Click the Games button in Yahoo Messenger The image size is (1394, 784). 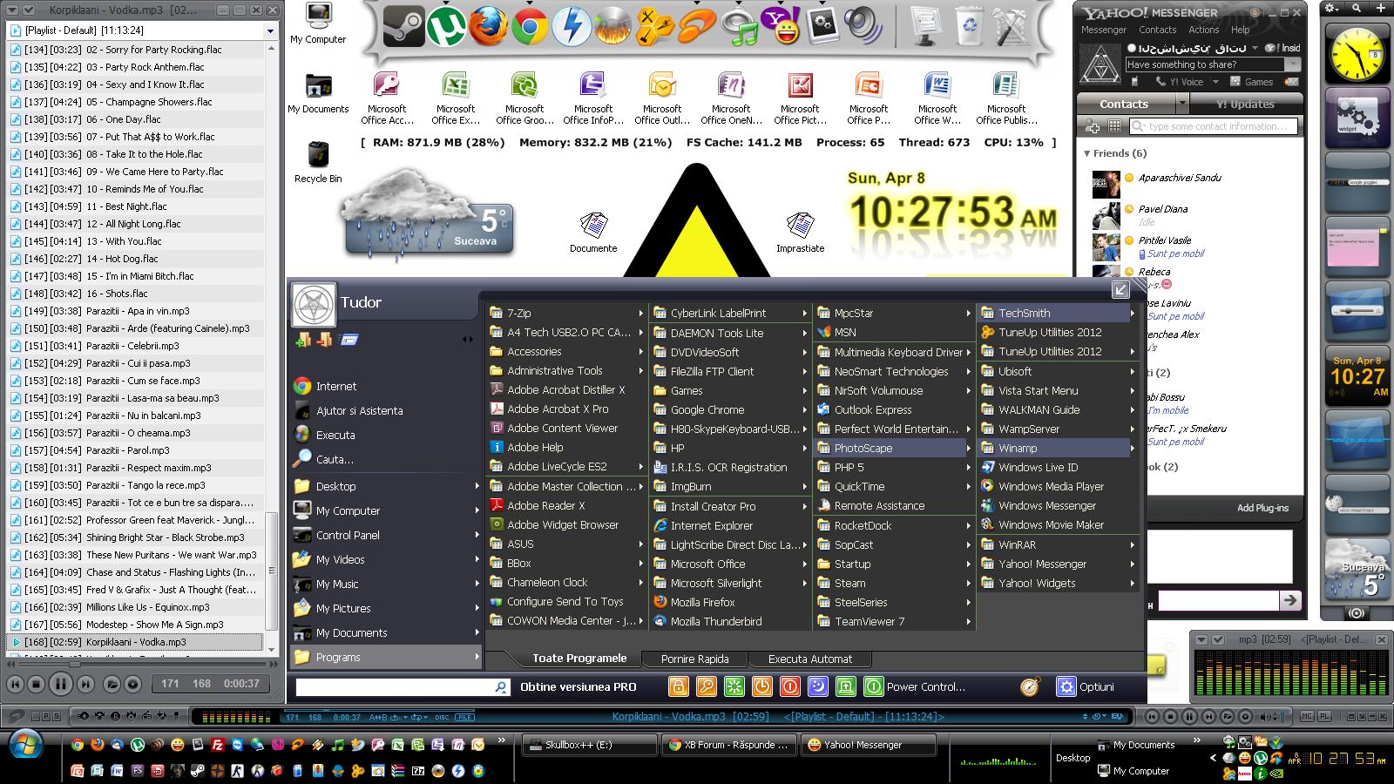1252,82
